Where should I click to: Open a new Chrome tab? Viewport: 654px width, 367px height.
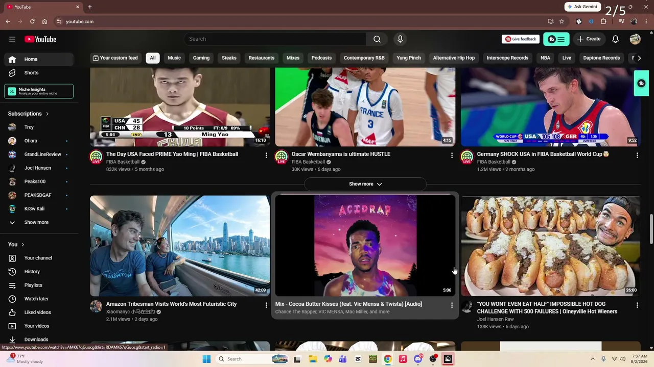(x=90, y=7)
